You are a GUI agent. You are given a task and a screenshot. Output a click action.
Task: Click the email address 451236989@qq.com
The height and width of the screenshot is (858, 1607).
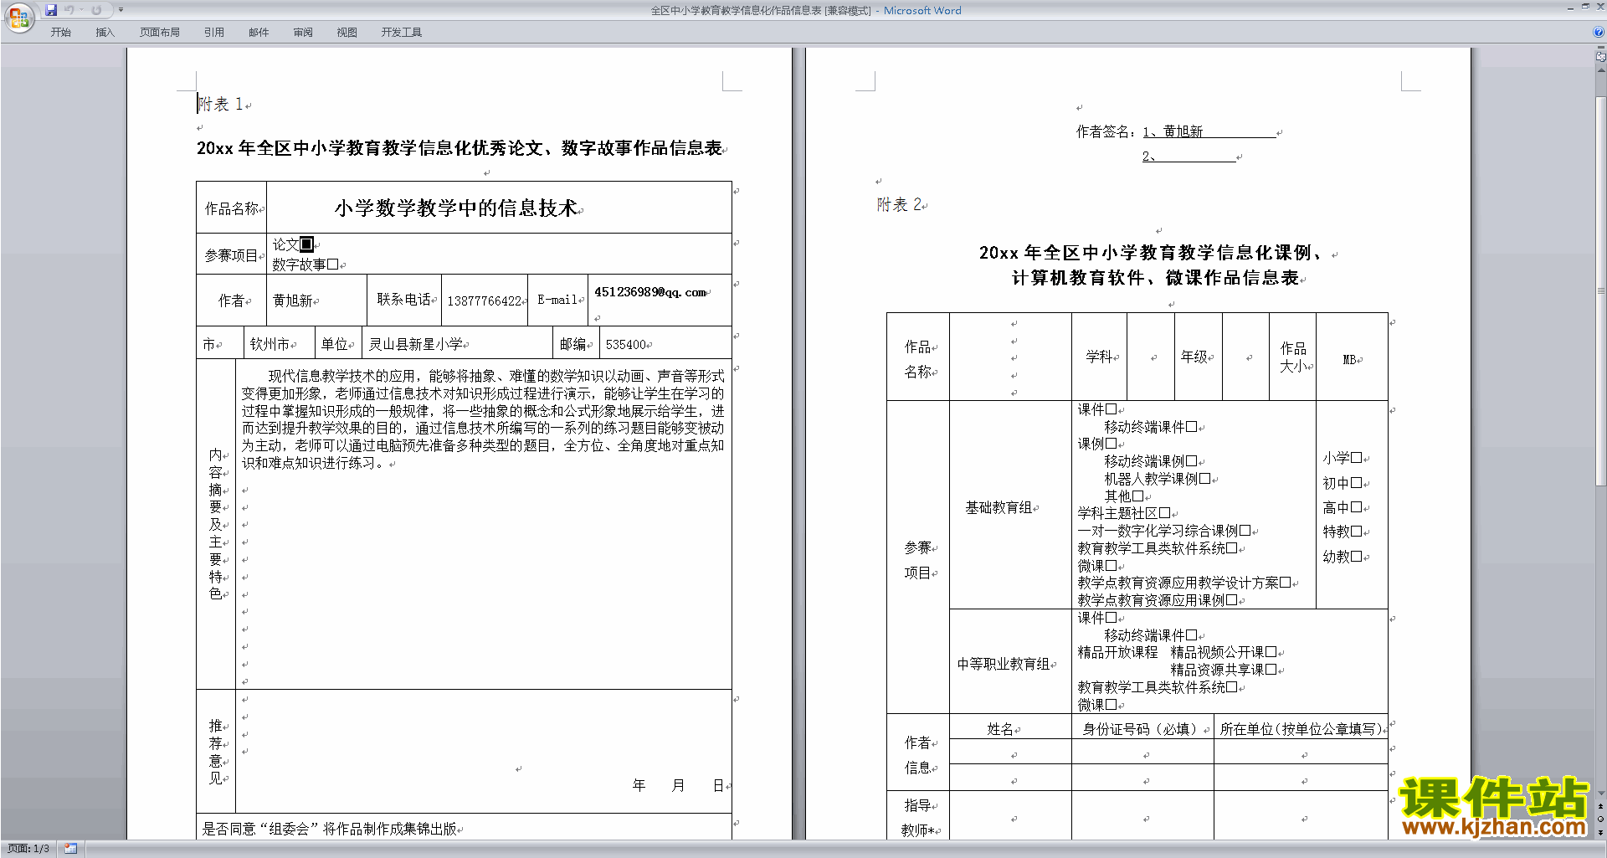tap(649, 292)
